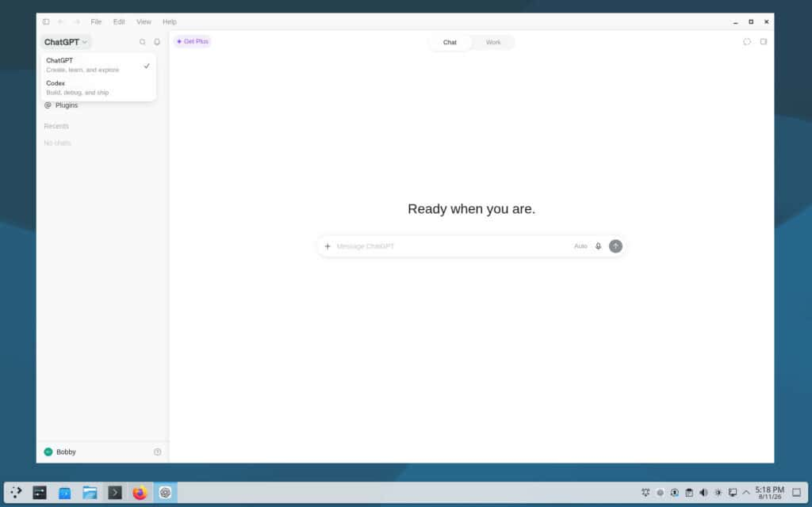
Task: Toggle the sidebar panel icon
Action: click(46, 21)
